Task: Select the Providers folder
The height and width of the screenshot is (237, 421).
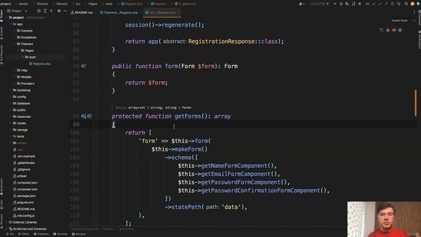Action: pos(26,84)
